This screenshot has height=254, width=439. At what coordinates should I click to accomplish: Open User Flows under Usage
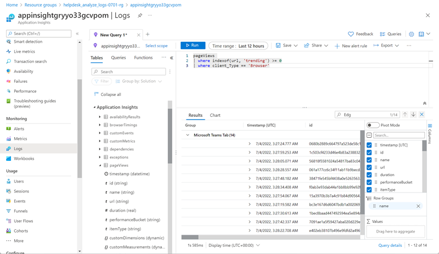click(x=24, y=221)
